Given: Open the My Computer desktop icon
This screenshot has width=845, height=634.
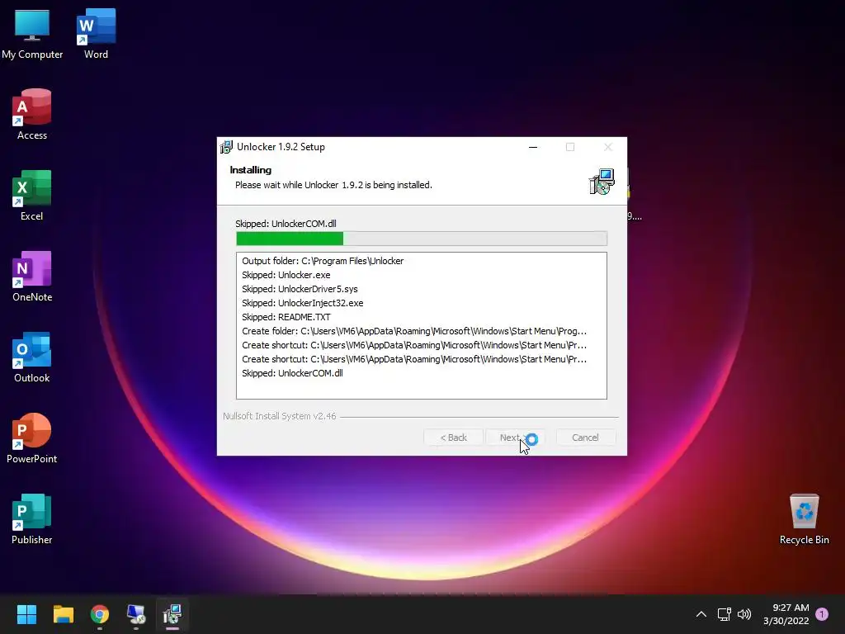Looking at the screenshot, I should click(x=32, y=33).
